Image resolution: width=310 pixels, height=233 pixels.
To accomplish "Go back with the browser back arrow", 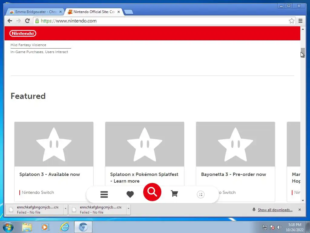I will pyautogui.click(x=10, y=21).
